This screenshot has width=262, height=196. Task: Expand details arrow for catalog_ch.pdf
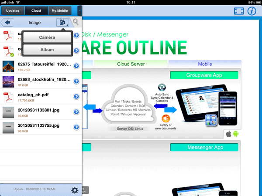76,97
